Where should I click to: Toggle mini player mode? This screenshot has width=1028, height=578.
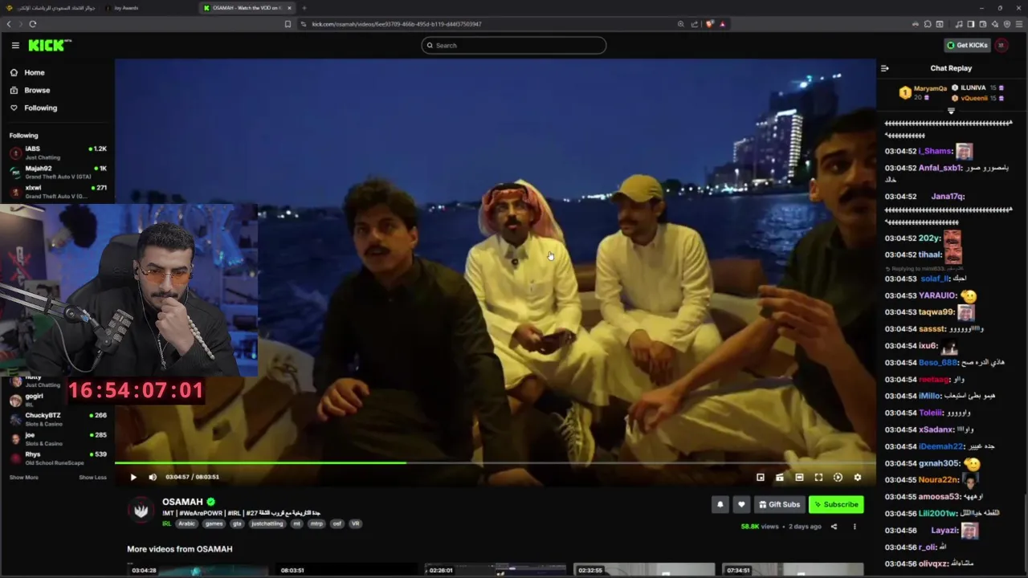click(780, 477)
